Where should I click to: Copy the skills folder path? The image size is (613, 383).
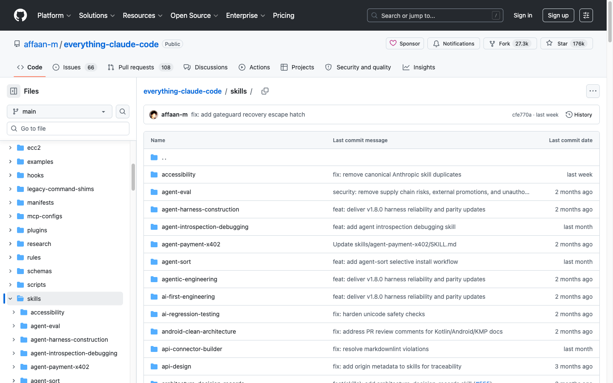click(x=265, y=91)
